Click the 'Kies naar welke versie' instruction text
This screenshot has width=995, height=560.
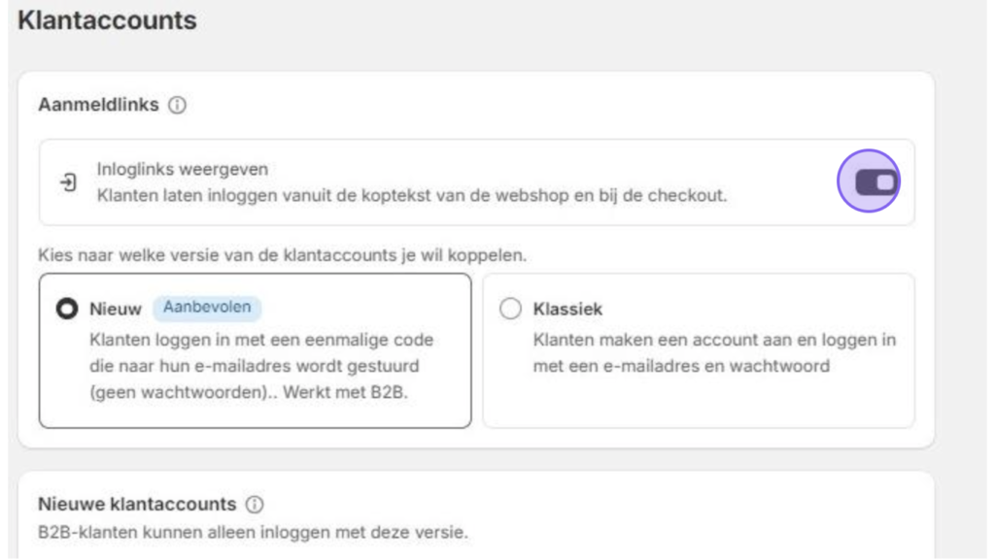pos(283,255)
